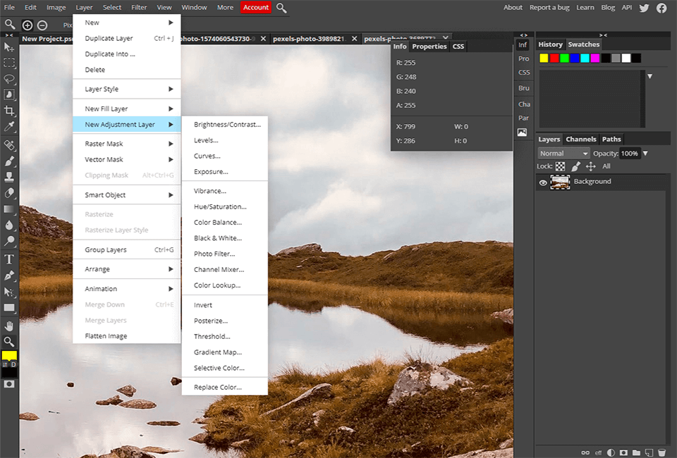Click the Background layer thumbnail
677x458 pixels.
[560, 181]
